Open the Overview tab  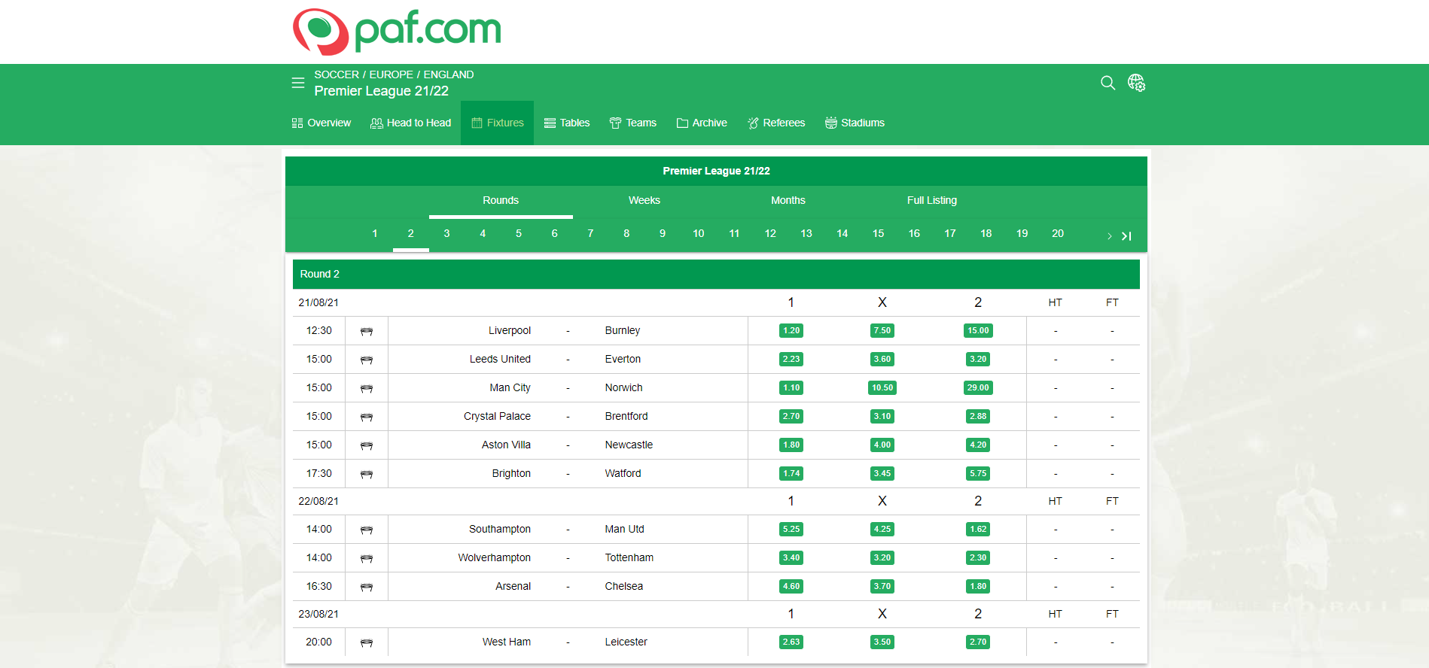tap(321, 123)
